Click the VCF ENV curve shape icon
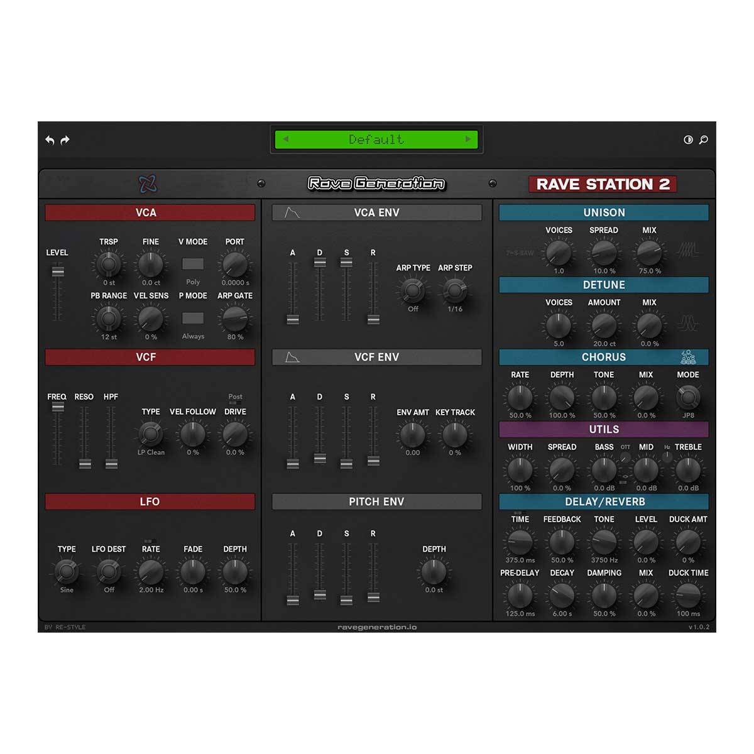This screenshot has height=754, width=754. click(292, 357)
